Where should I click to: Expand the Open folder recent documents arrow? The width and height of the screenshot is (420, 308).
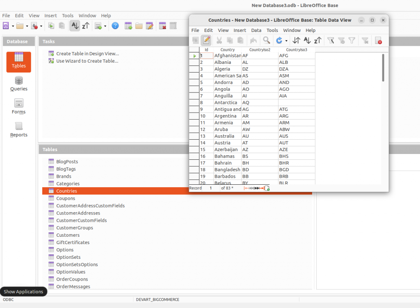[27, 26]
